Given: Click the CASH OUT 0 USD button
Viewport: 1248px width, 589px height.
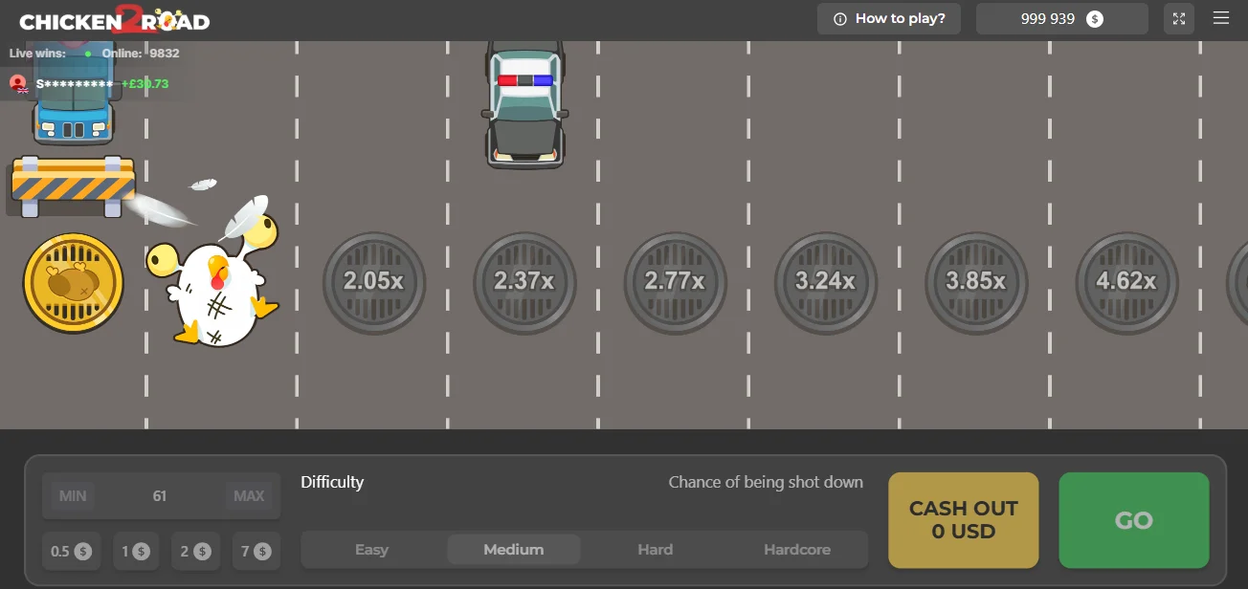Looking at the screenshot, I should [x=964, y=520].
